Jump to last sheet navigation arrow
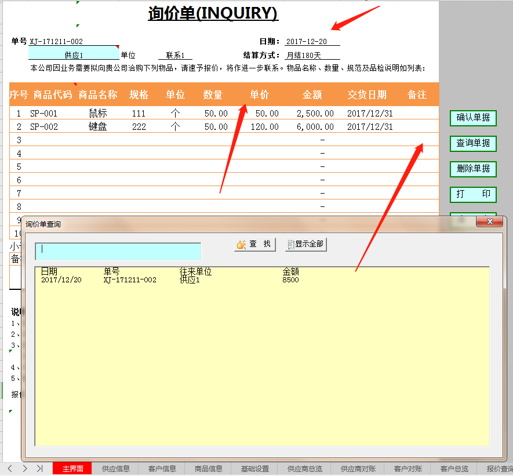The width and height of the screenshot is (513, 476). pyautogui.click(x=39, y=468)
